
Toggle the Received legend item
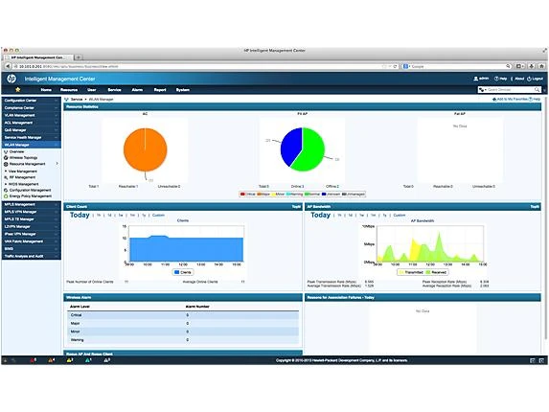click(x=436, y=272)
